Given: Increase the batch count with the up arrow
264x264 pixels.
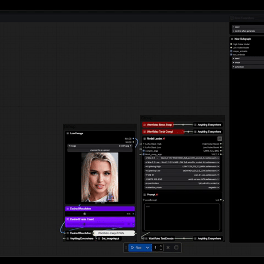Looking at the screenshot, I should coord(161,246).
